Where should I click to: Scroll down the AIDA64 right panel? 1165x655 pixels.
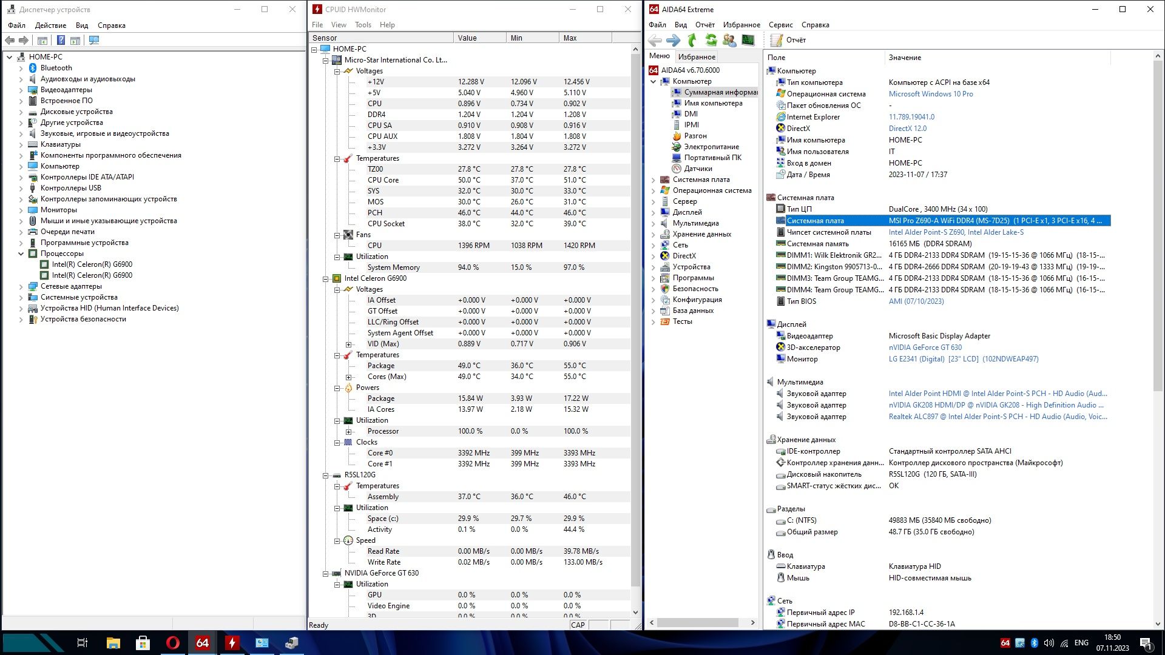1158,624
